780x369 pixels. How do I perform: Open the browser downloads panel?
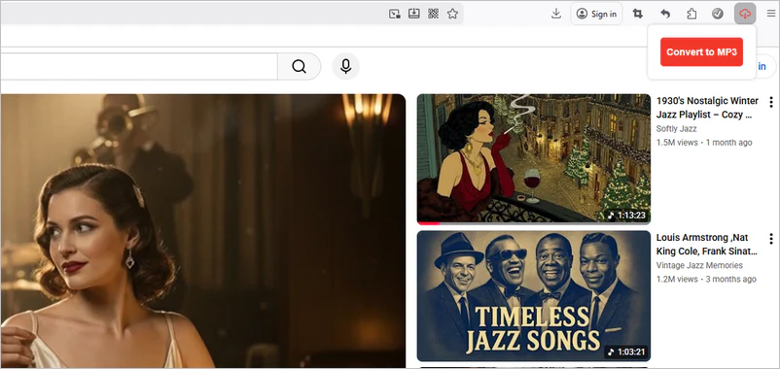[x=556, y=14]
